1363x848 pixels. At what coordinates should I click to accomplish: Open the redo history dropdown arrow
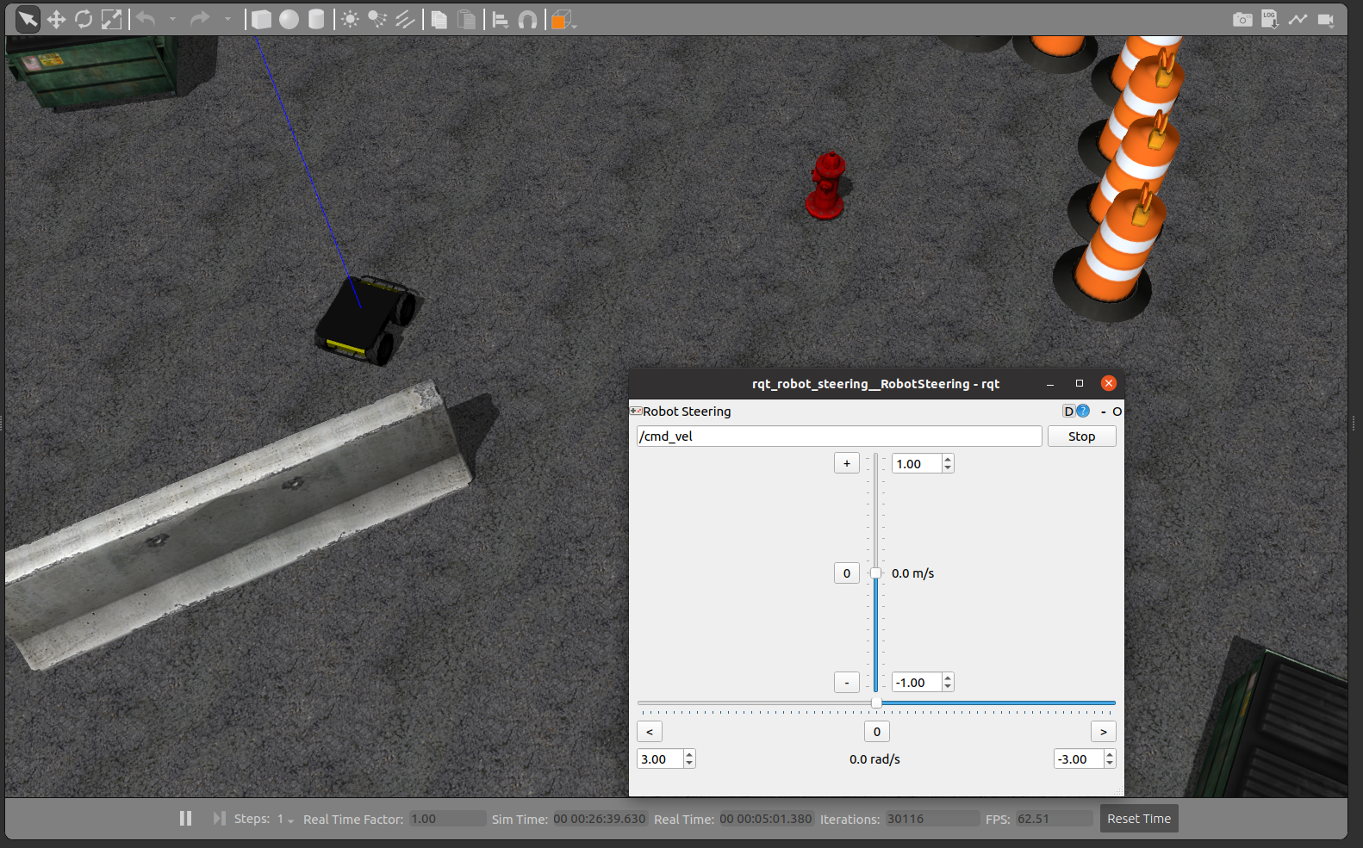[x=227, y=19]
